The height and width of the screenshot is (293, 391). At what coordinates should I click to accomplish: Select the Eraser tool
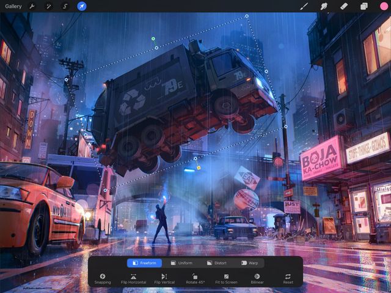(x=343, y=6)
